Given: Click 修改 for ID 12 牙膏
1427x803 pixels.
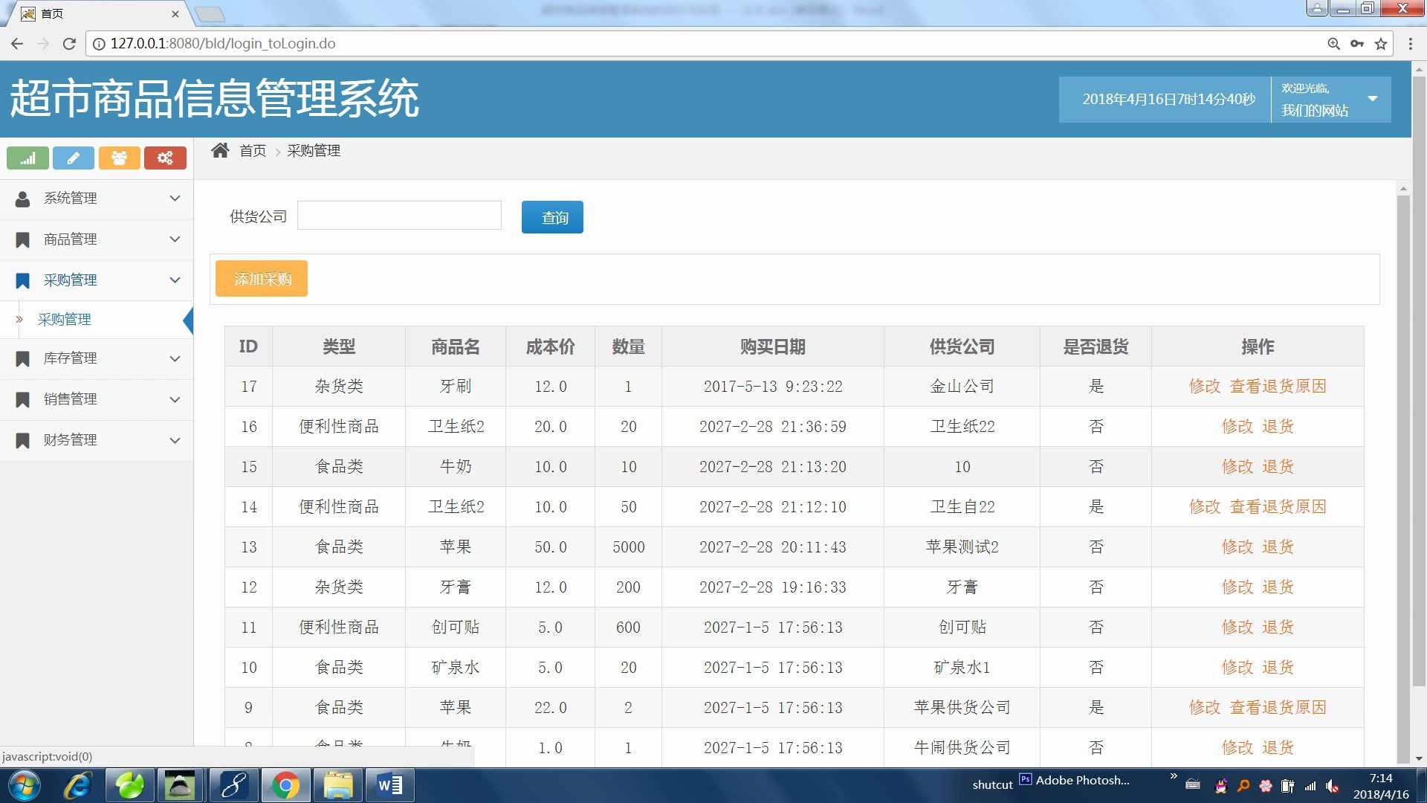Looking at the screenshot, I should pyautogui.click(x=1237, y=587).
